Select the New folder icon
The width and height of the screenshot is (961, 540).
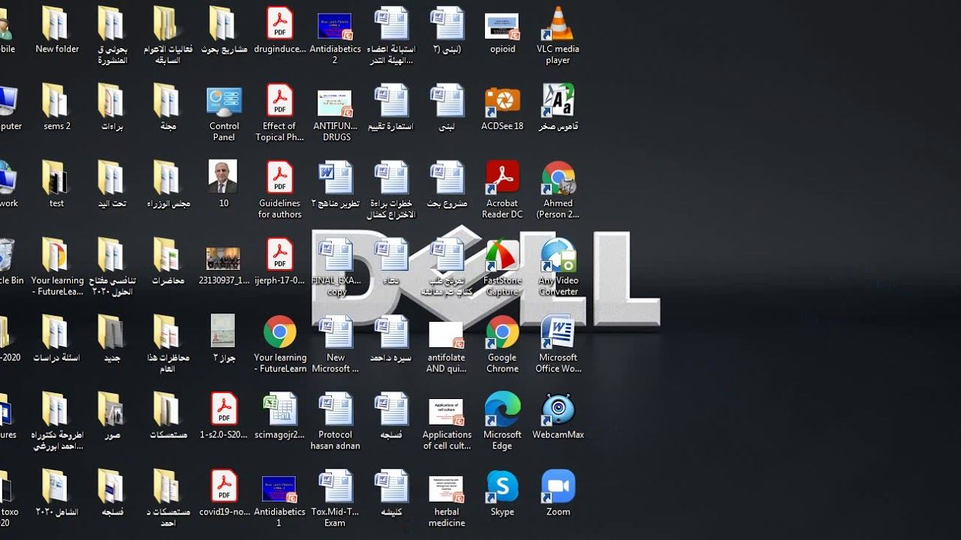(x=57, y=30)
